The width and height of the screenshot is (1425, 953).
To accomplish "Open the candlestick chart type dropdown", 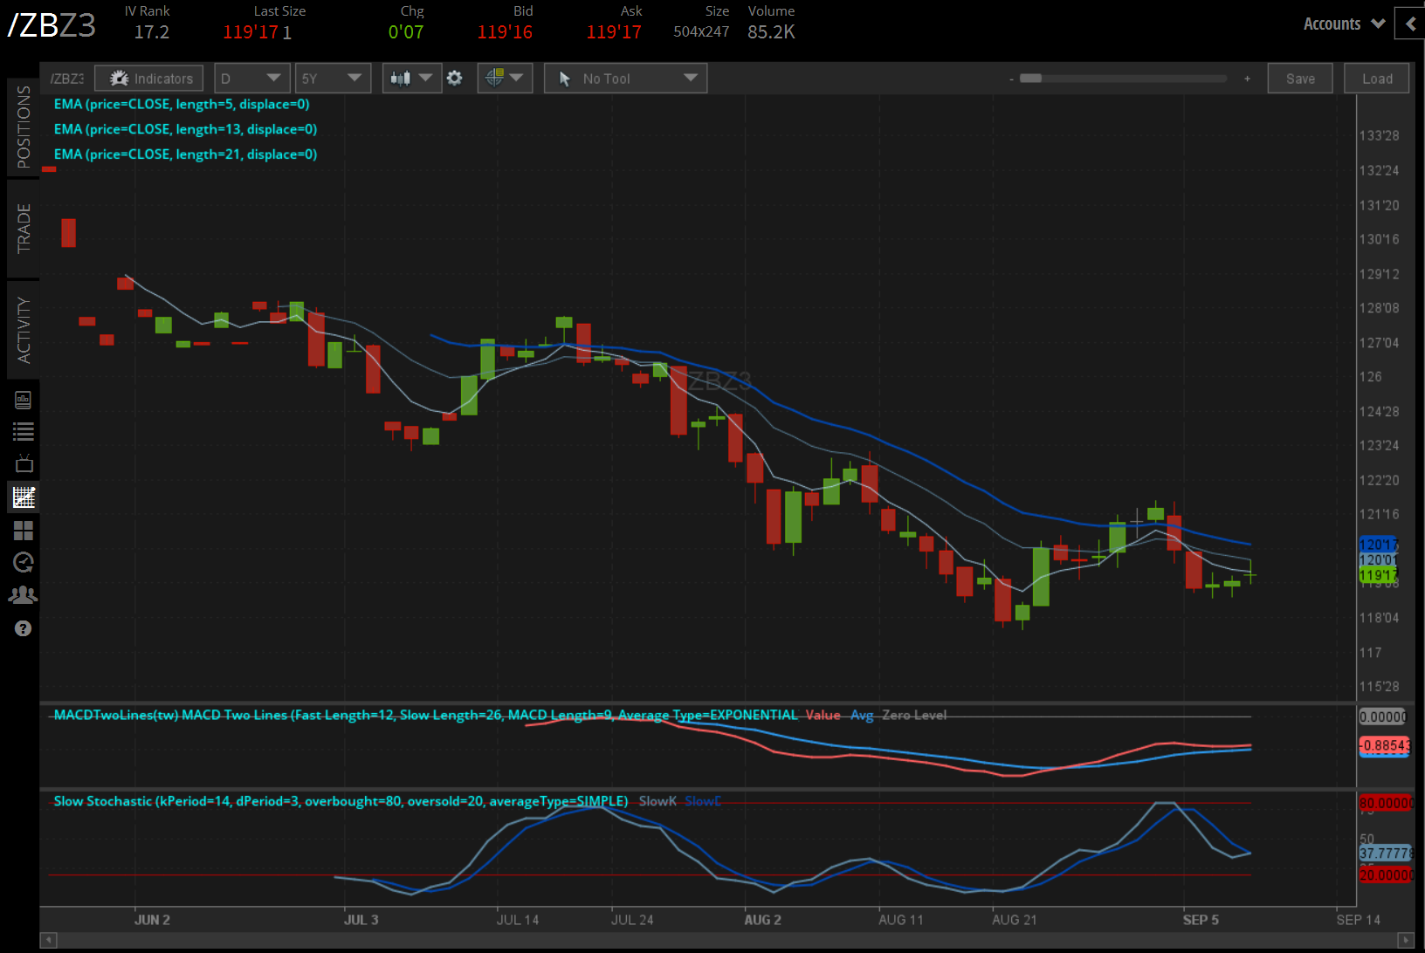I will coord(411,79).
